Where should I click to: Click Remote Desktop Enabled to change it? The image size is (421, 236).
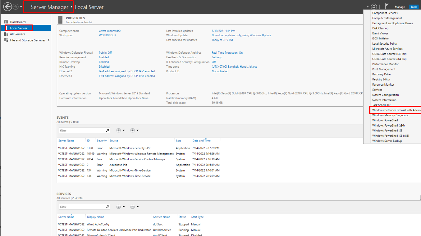tap(103, 62)
